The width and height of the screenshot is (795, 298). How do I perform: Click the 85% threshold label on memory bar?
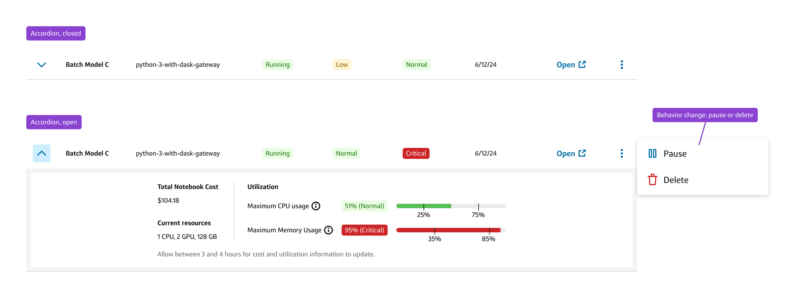pos(488,239)
